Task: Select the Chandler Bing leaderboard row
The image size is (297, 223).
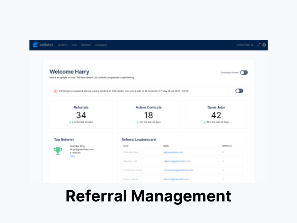Action: tap(182, 152)
